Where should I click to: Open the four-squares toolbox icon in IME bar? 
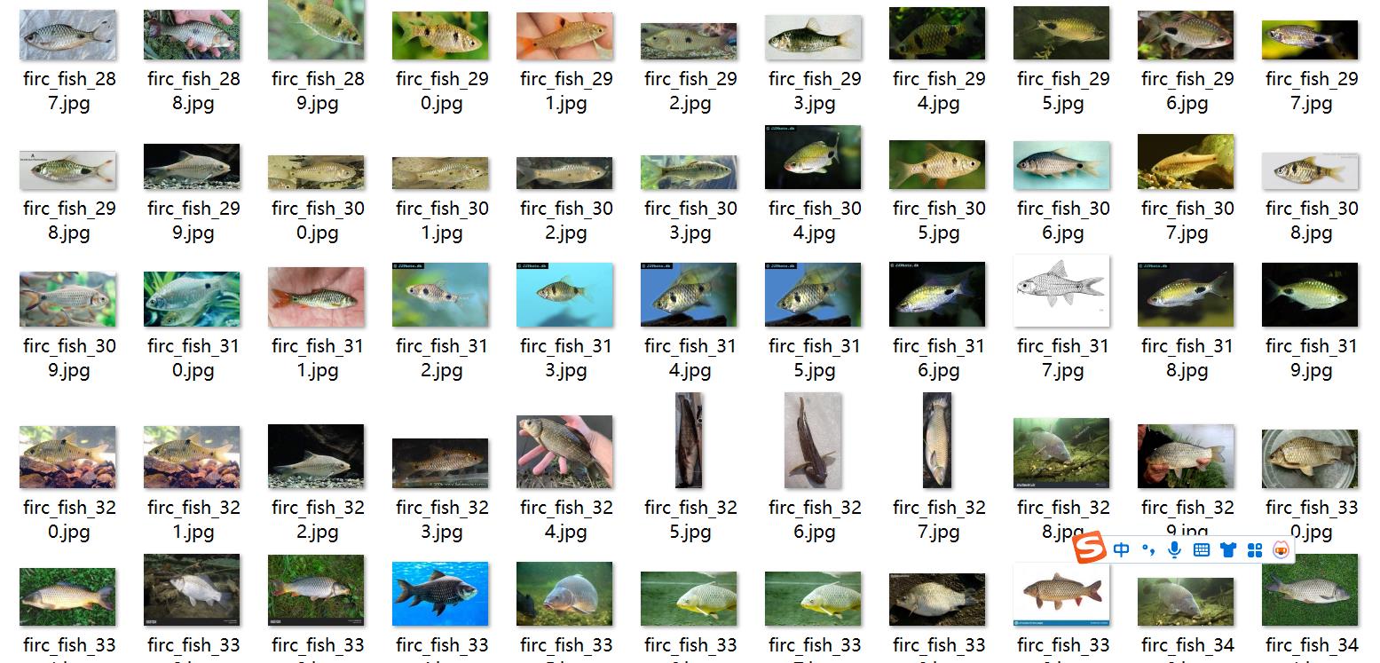click(x=1255, y=550)
